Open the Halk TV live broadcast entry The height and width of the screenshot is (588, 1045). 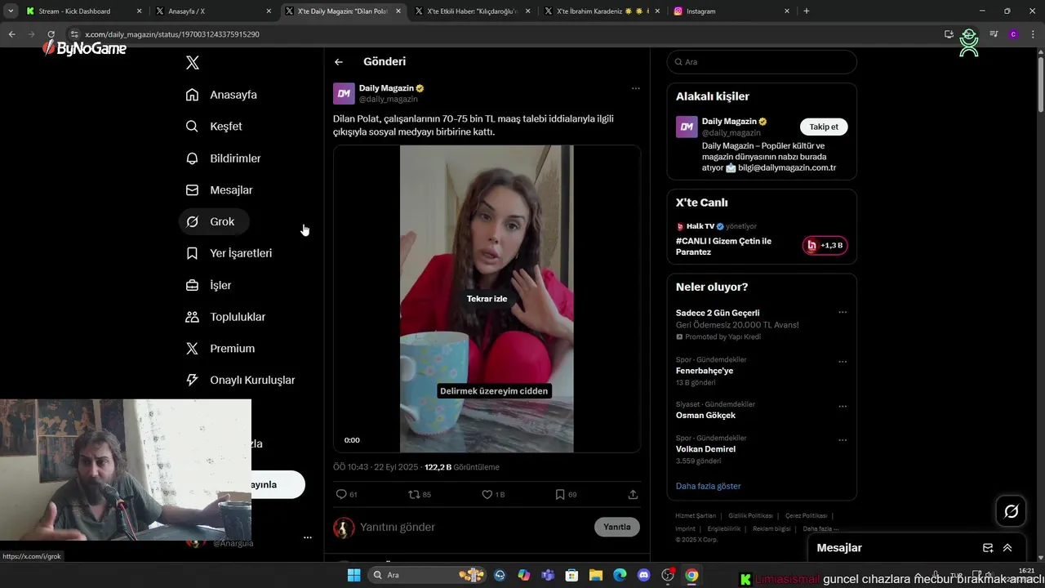coord(723,247)
